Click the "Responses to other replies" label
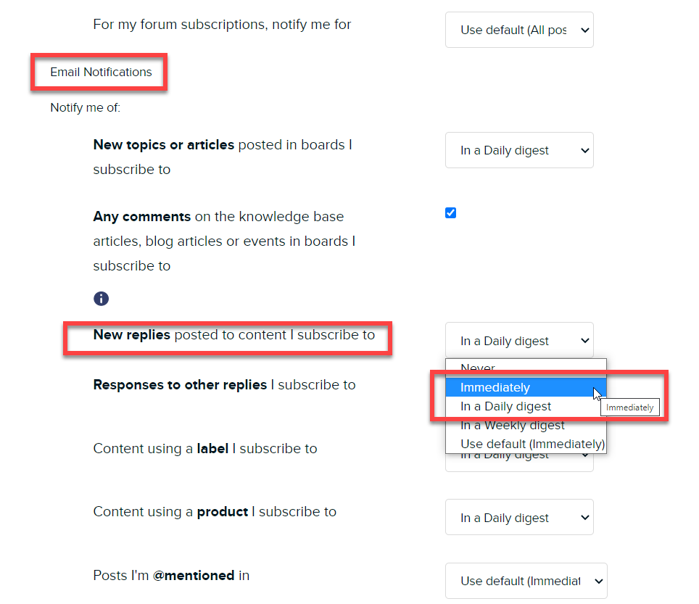This screenshot has height=604, width=699. click(222, 384)
